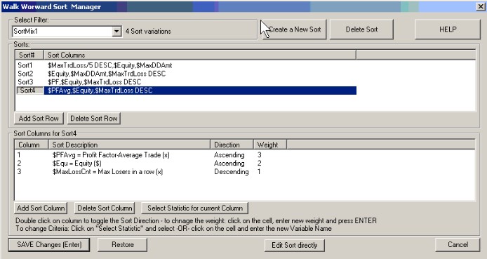The image size is (487, 259).
Task: Click '$PFAvg,$Equity,$MaxTrdLoss DESC' cell
Action: click(200, 91)
